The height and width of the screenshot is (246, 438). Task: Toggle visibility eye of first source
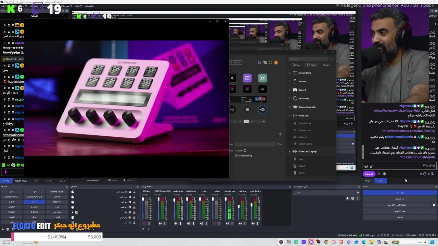pos(130,192)
